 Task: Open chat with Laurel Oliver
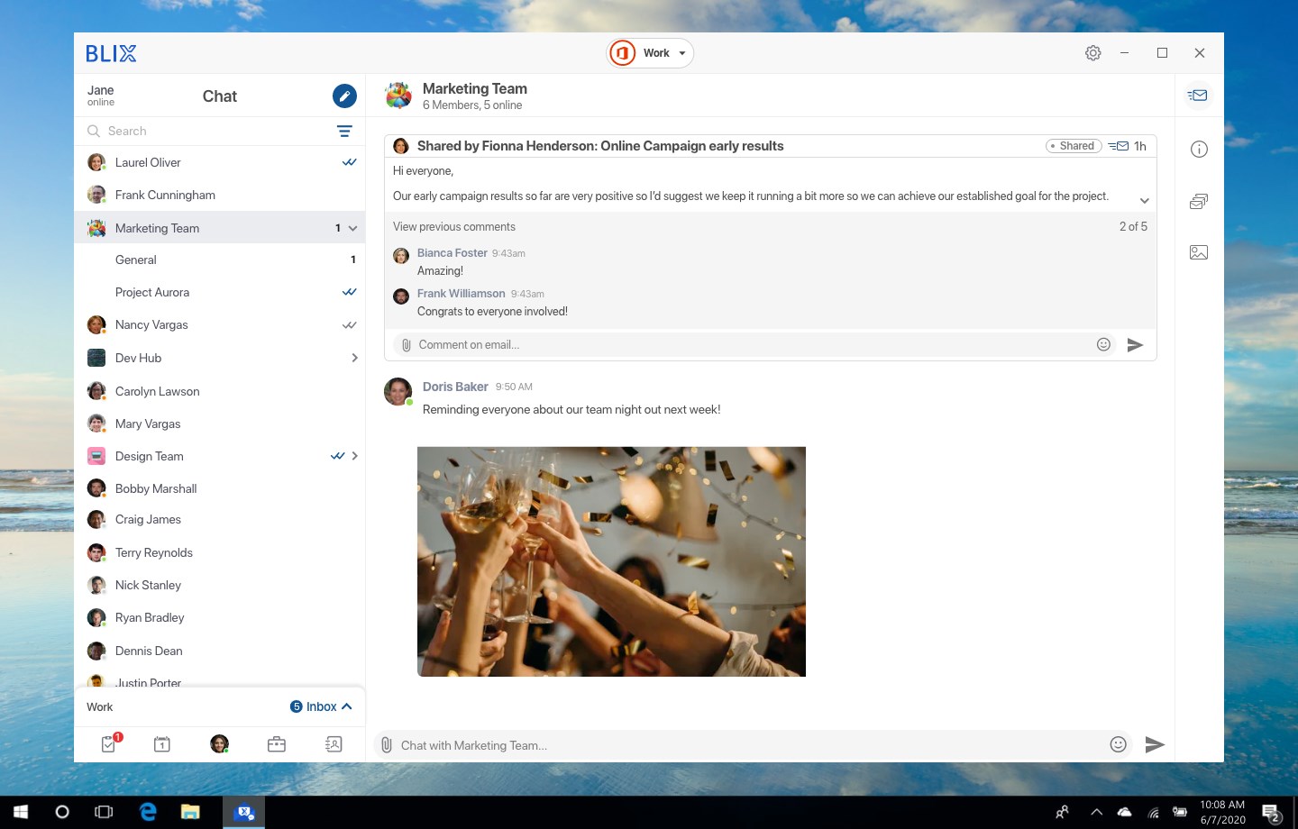[220, 162]
